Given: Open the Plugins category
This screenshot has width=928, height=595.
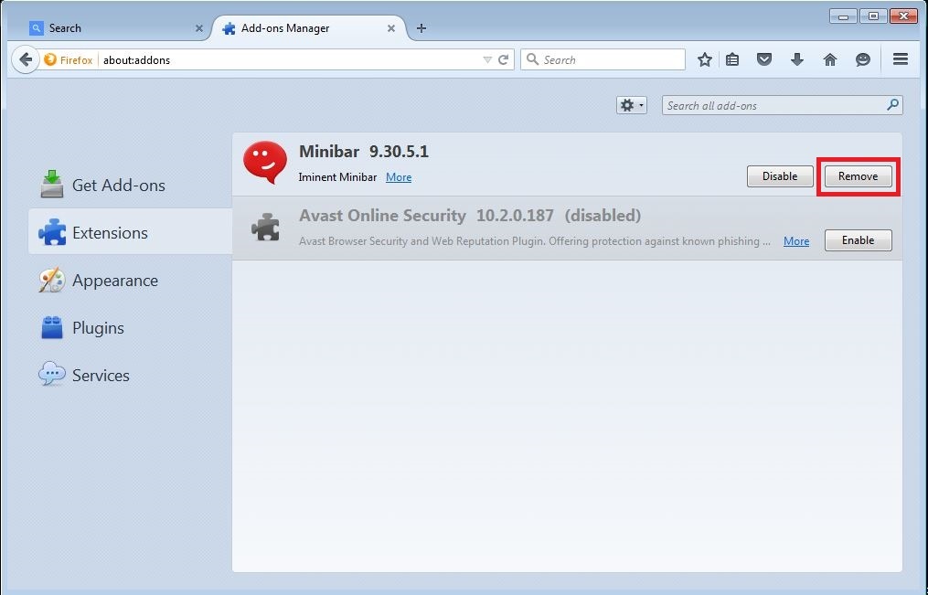Looking at the screenshot, I should 130,328.
